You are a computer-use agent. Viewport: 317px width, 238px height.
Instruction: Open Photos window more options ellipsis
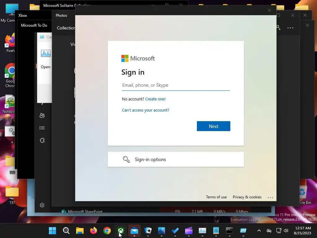point(290,28)
